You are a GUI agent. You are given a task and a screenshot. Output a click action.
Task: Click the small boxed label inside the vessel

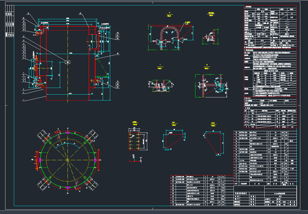click(68, 62)
